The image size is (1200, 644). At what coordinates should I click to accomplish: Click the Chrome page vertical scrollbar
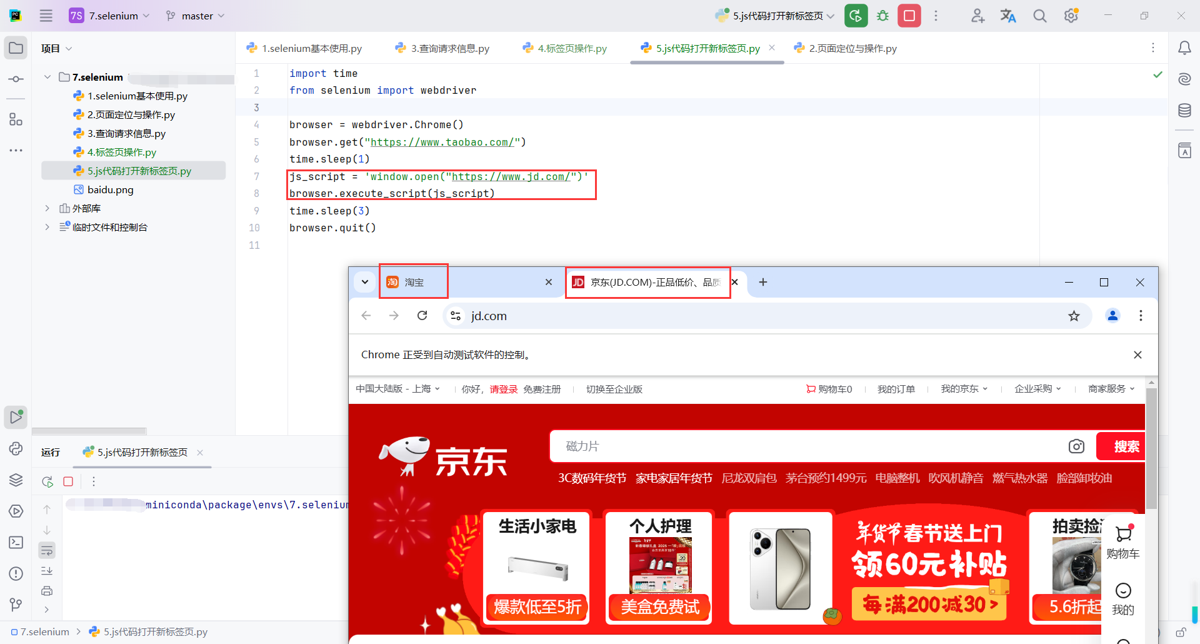1151,448
